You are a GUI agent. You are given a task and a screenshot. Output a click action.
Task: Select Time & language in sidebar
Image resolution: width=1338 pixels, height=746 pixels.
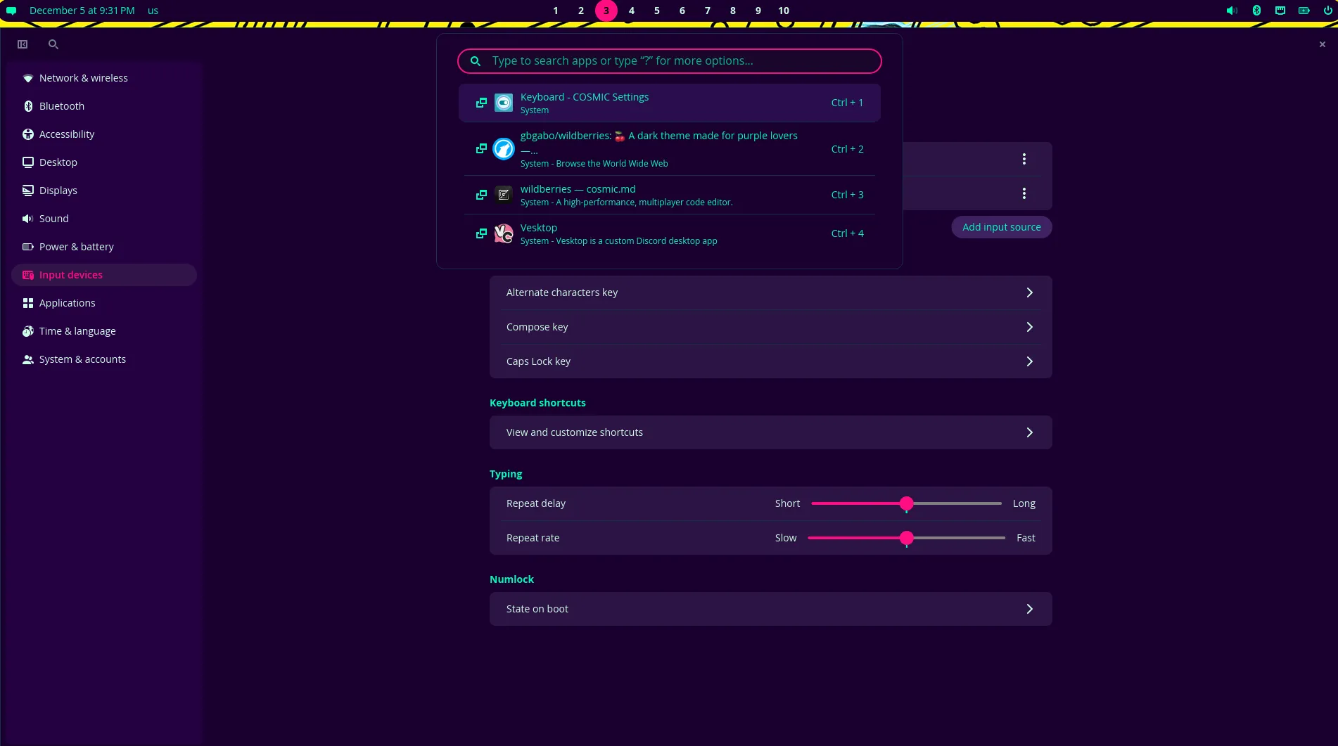(77, 331)
